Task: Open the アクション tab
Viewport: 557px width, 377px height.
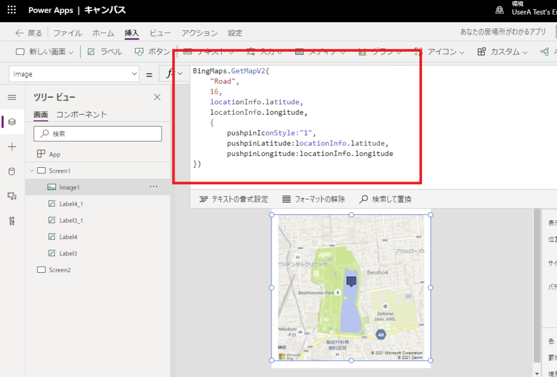Action: [199, 33]
